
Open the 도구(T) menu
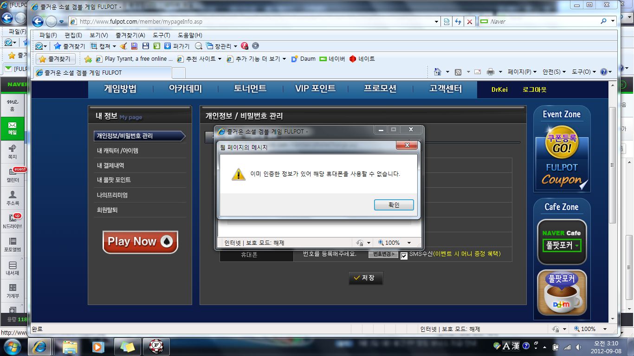(x=162, y=35)
